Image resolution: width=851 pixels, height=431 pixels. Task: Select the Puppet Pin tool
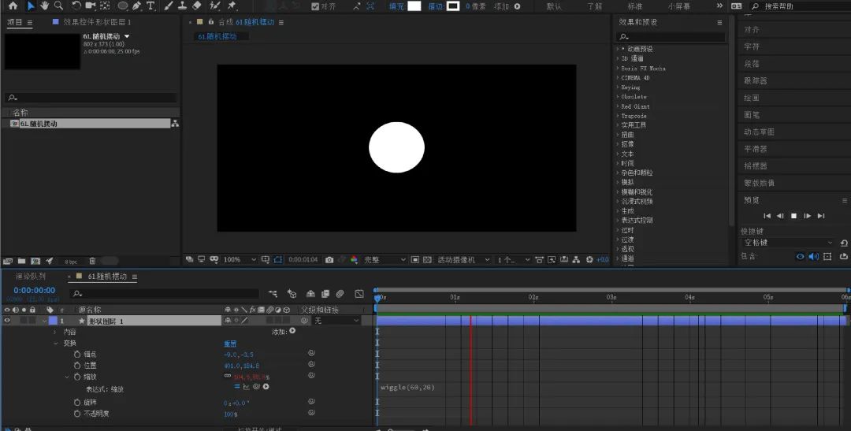(232, 6)
